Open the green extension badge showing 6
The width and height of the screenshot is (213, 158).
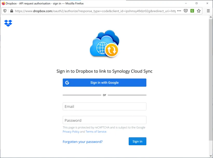192,11
